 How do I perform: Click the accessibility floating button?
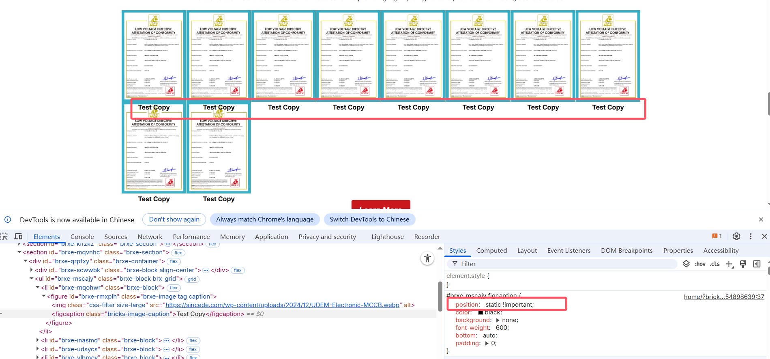click(x=427, y=258)
